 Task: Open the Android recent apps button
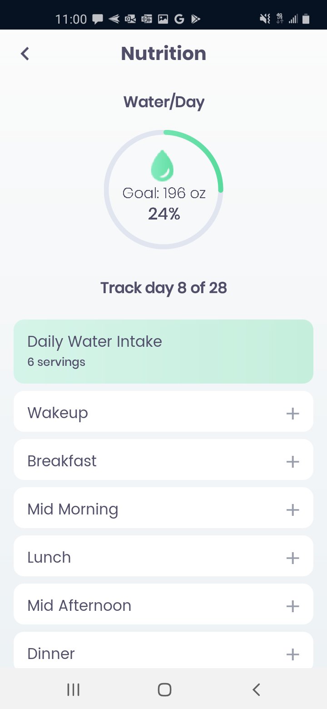(73, 689)
